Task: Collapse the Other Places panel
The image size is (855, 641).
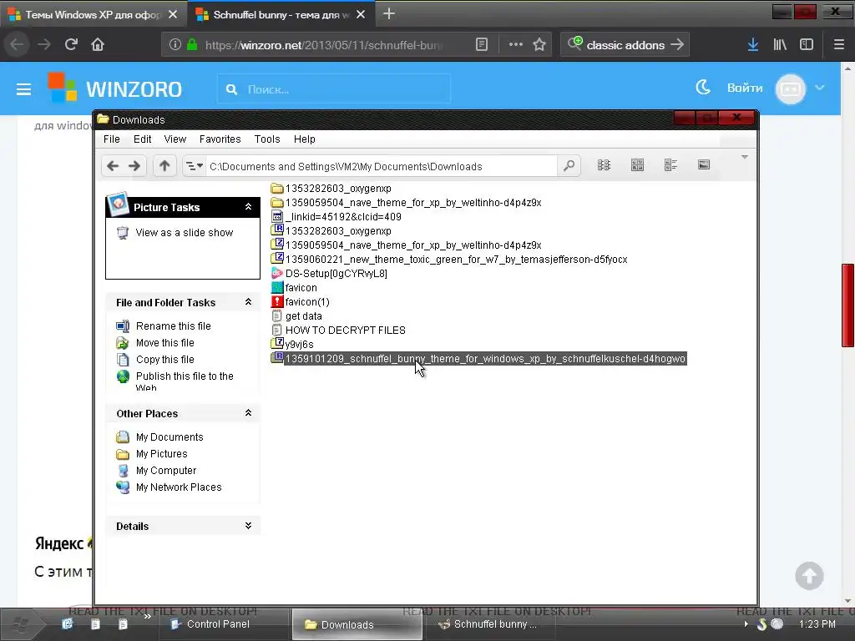Action: tap(248, 413)
